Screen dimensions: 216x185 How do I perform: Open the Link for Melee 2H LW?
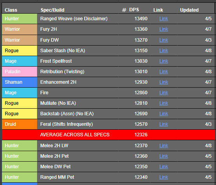point(163,146)
